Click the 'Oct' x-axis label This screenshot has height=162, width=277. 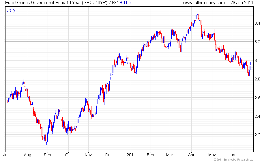(68, 155)
